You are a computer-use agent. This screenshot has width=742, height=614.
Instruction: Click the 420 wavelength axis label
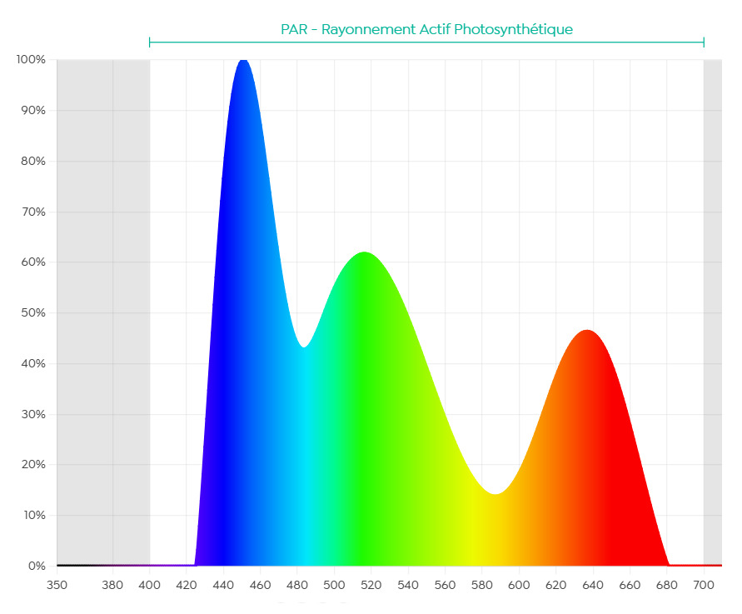187,585
